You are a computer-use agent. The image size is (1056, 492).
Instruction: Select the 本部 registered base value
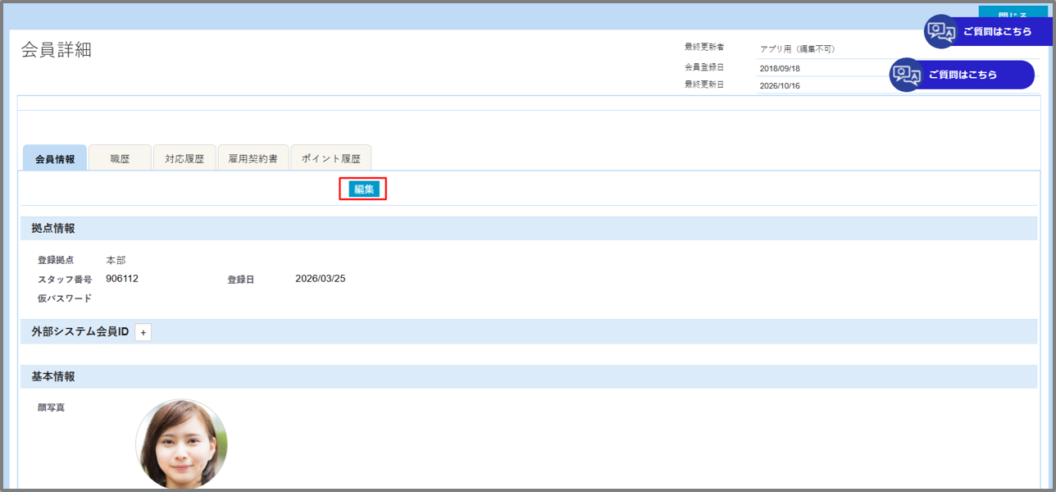point(116,260)
